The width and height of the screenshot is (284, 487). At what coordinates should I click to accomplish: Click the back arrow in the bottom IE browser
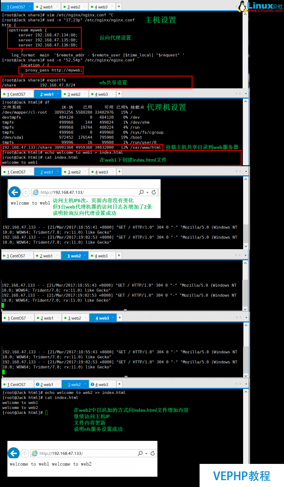point(14,453)
